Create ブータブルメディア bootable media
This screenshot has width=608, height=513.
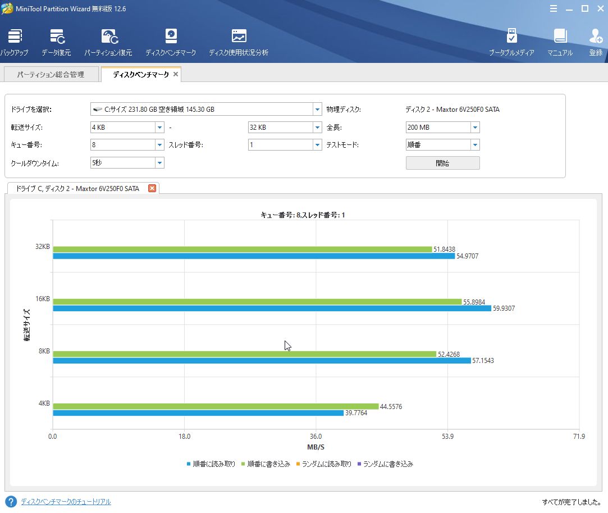coord(511,42)
